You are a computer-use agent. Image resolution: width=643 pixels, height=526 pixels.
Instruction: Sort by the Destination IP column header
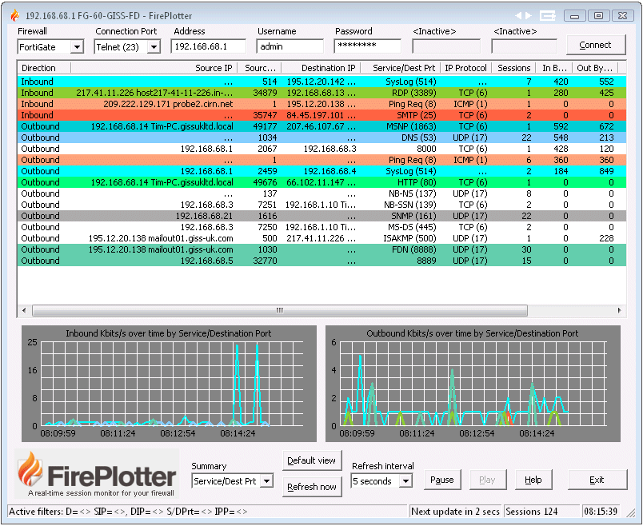(x=321, y=68)
